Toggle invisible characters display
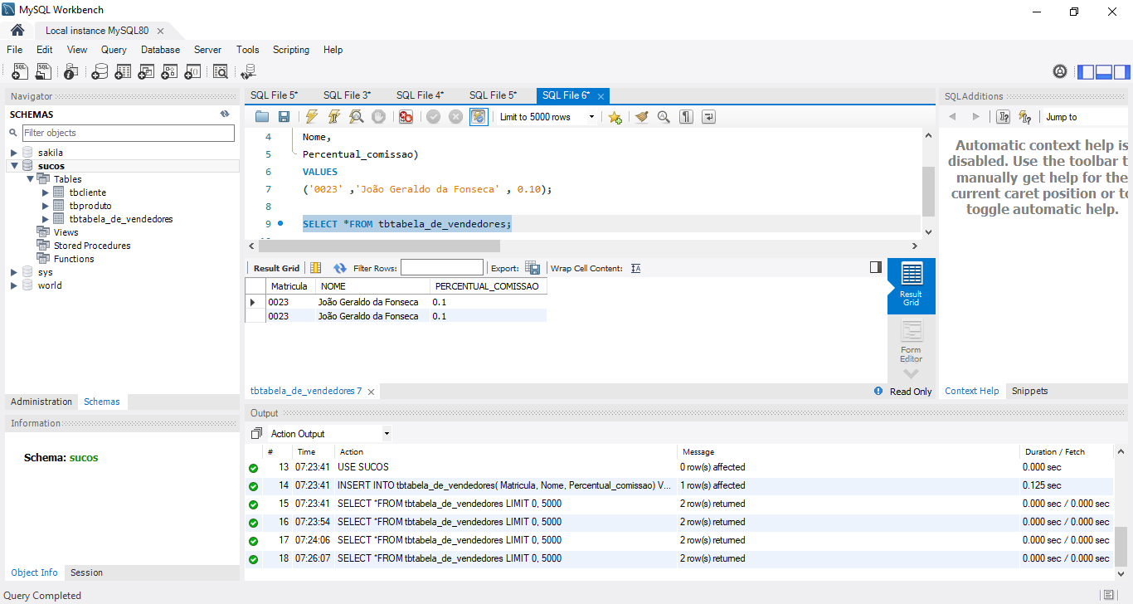The width and height of the screenshot is (1133, 604). pyautogui.click(x=686, y=117)
